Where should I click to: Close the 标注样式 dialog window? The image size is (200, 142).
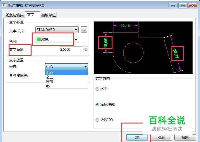tap(193, 6)
